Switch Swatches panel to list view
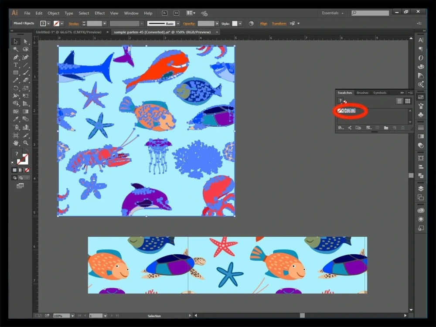Viewport: 436px width, 327px height. (399, 101)
